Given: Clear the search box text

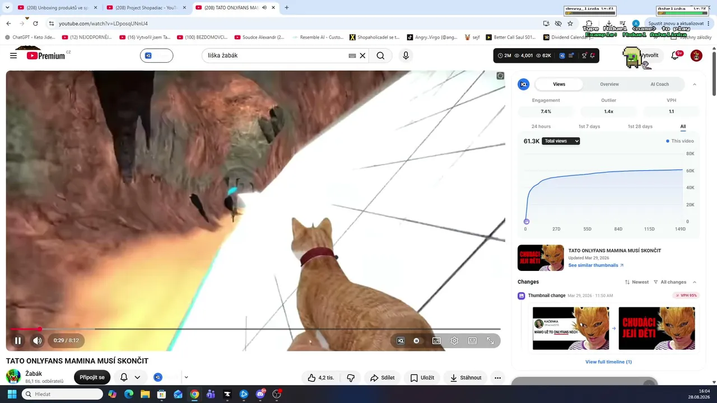Looking at the screenshot, I should 362,55.
